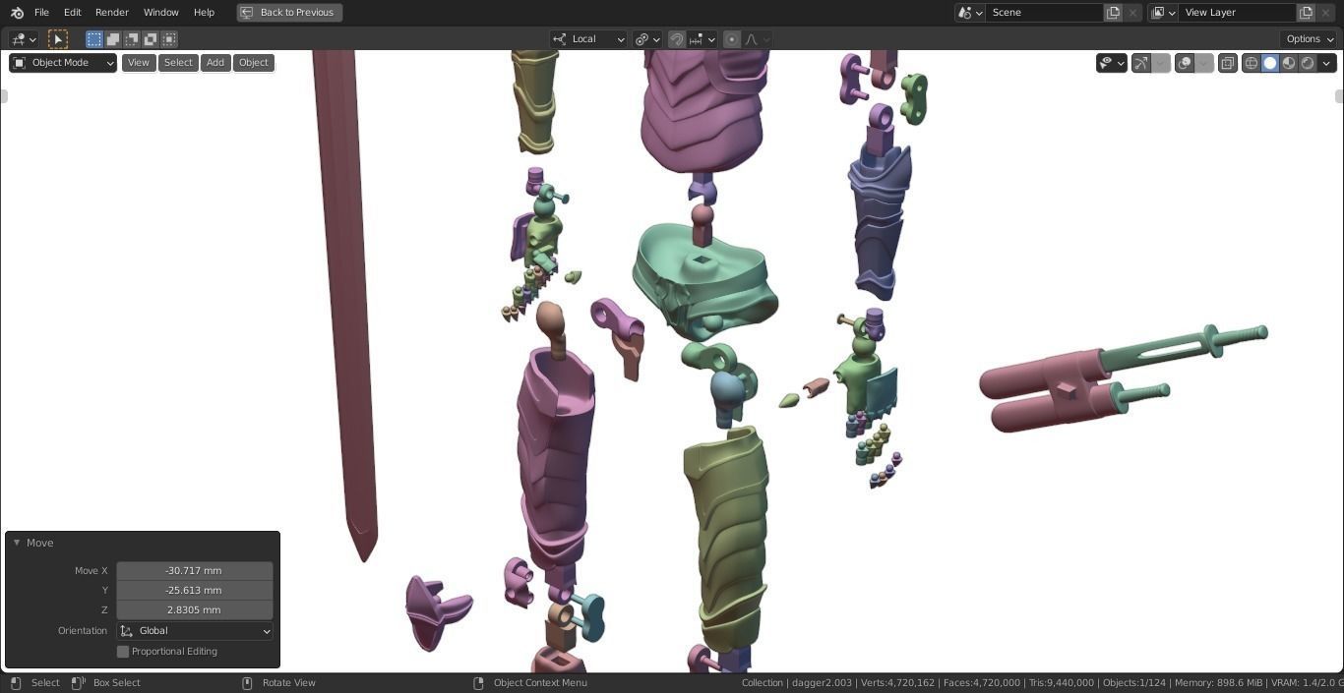Choose 'Intersect selection' mode icon
The width and height of the screenshot is (1344, 693).
coord(169,39)
